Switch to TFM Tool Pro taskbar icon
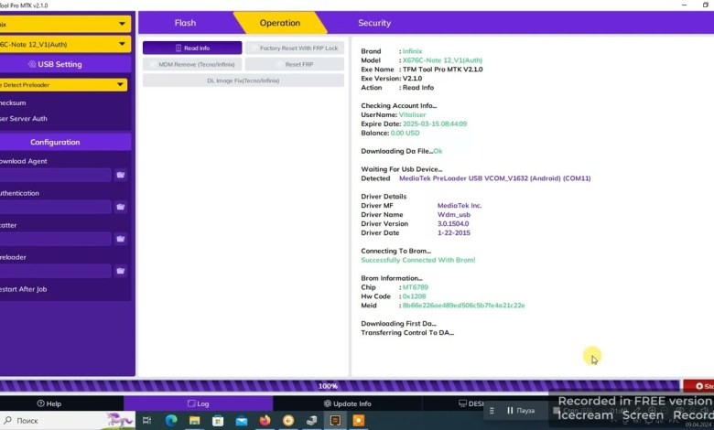Image resolution: width=714 pixels, height=430 pixels. pos(335,421)
